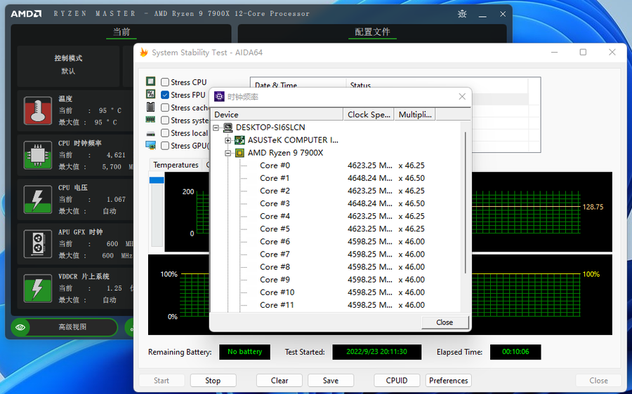Uncheck the Stress FPU checkbox

coord(165,95)
